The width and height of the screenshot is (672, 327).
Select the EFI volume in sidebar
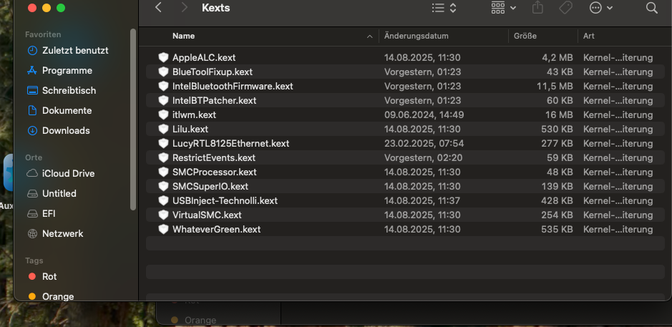point(49,213)
